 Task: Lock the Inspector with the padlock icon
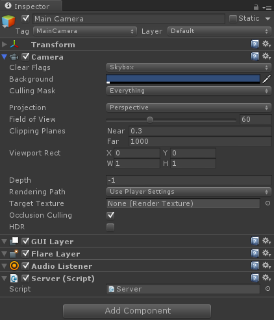(x=256, y=7)
